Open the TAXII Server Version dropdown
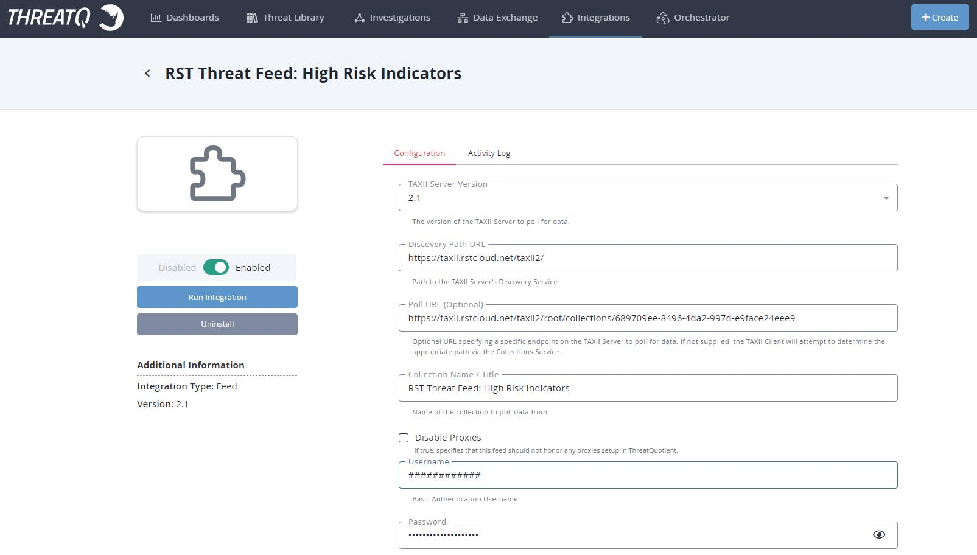 pyautogui.click(x=648, y=198)
